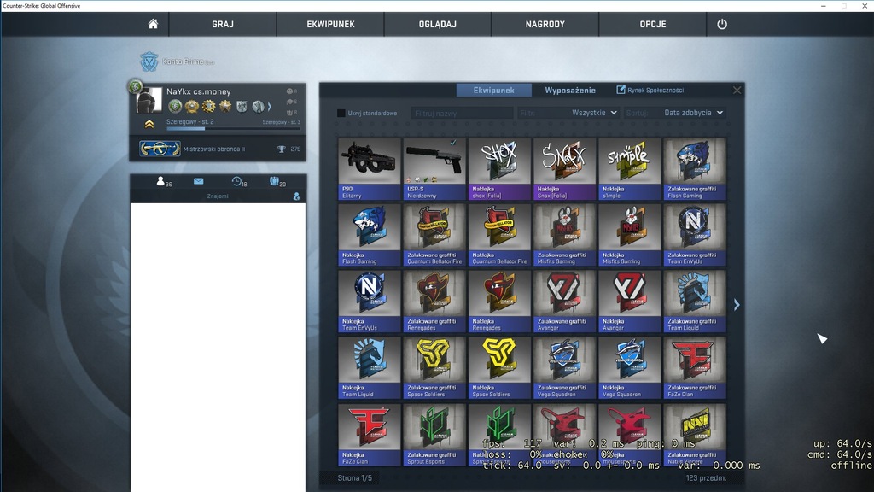874x492 pixels.
Task: Go to the home screen icon
Action: click(x=153, y=24)
